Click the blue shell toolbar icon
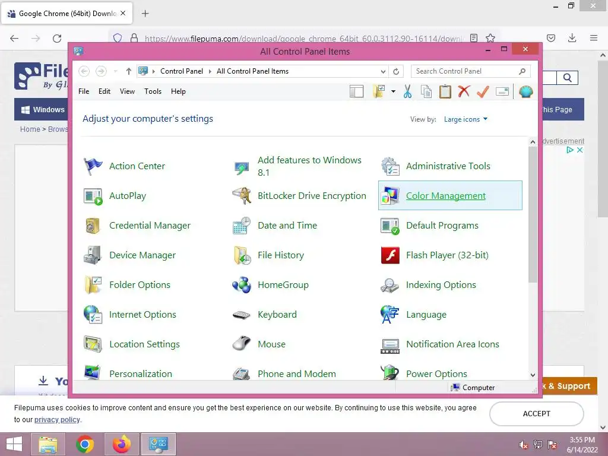The width and height of the screenshot is (608, 456). coord(526,91)
